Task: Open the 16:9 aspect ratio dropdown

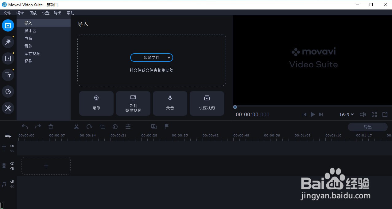Action: [347, 115]
